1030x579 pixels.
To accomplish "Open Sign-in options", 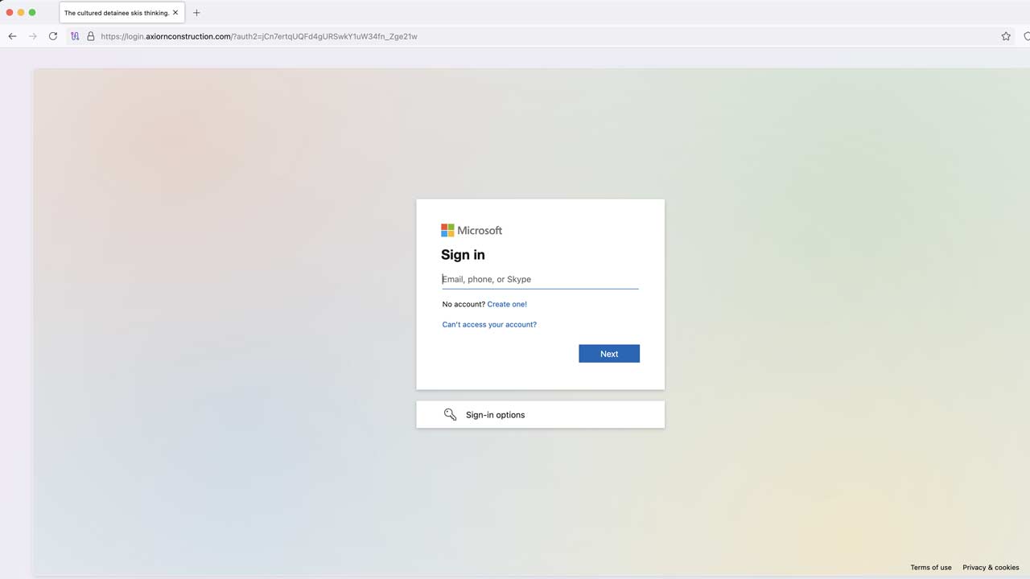I will (540, 415).
